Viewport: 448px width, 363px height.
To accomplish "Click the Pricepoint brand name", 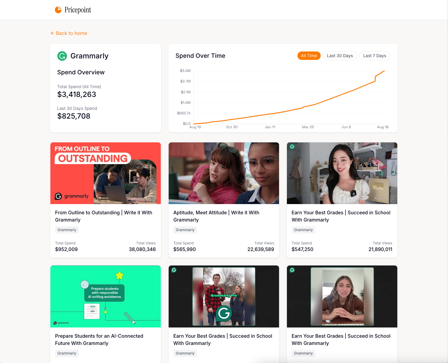I will (x=78, y=10).
